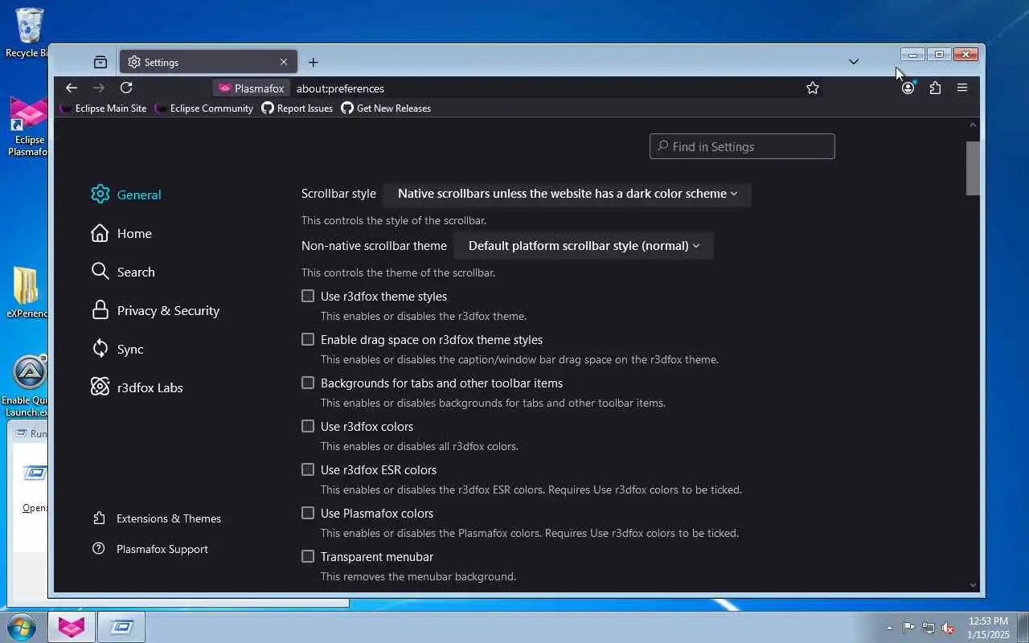Open the Search settings category
The image size is (1029, 643).
[x=123, y=272]
